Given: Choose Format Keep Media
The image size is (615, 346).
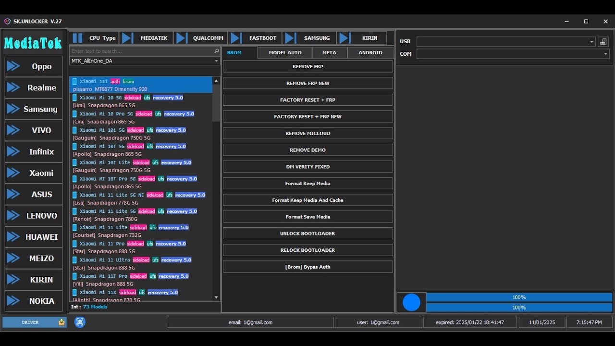Looking at the screenshot, I should tap(308, 184).
